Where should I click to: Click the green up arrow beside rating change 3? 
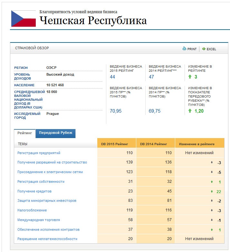pyautogui.click(x=190, y=77)
